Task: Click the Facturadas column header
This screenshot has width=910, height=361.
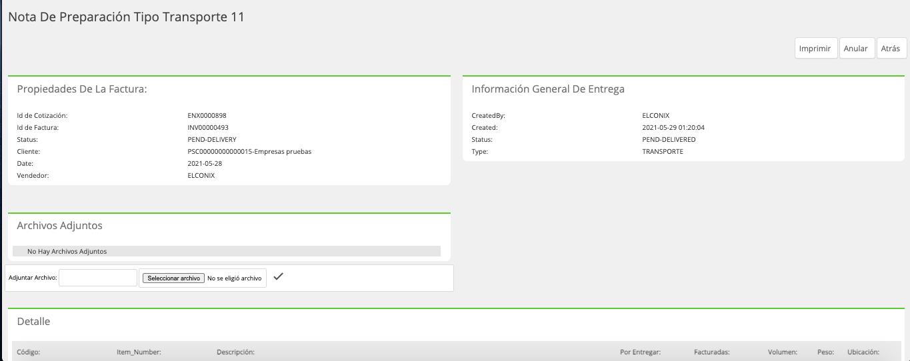Action: (712, 352)
